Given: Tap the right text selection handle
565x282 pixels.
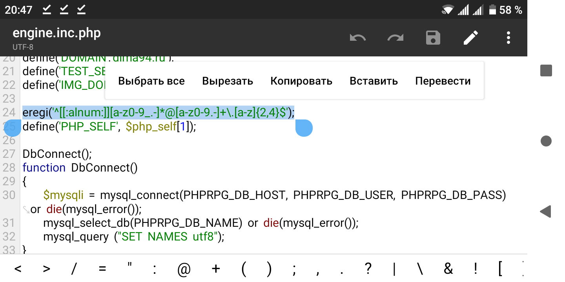Looking at the screenshot, I should [x=304, y=128].
